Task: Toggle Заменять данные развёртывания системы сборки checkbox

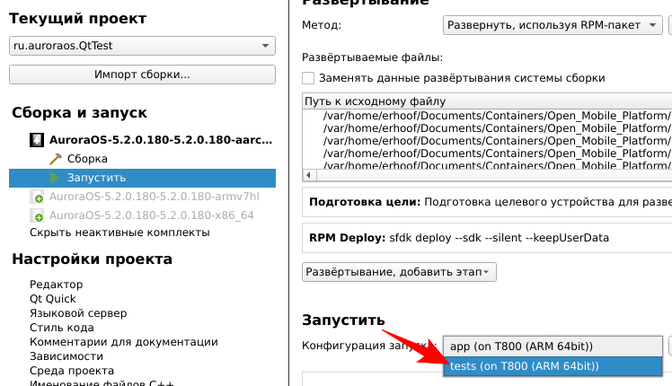Action: pos(308,78)
